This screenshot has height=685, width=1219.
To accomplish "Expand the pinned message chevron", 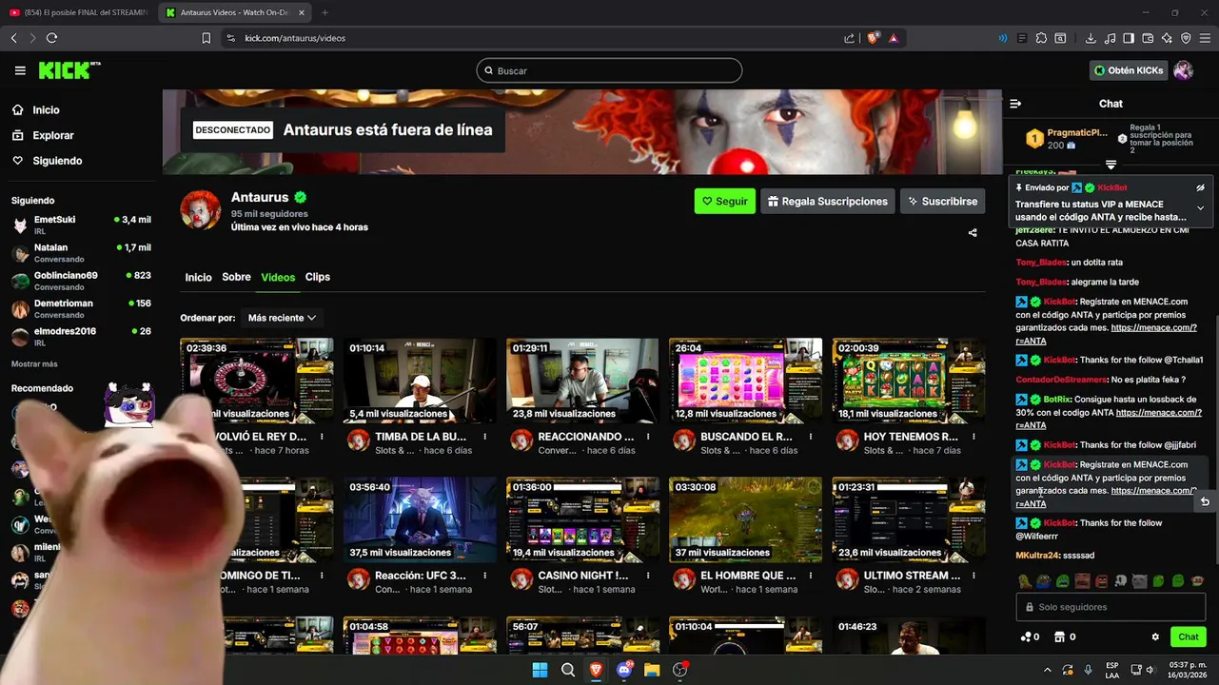I will [x=1200, y=208].
